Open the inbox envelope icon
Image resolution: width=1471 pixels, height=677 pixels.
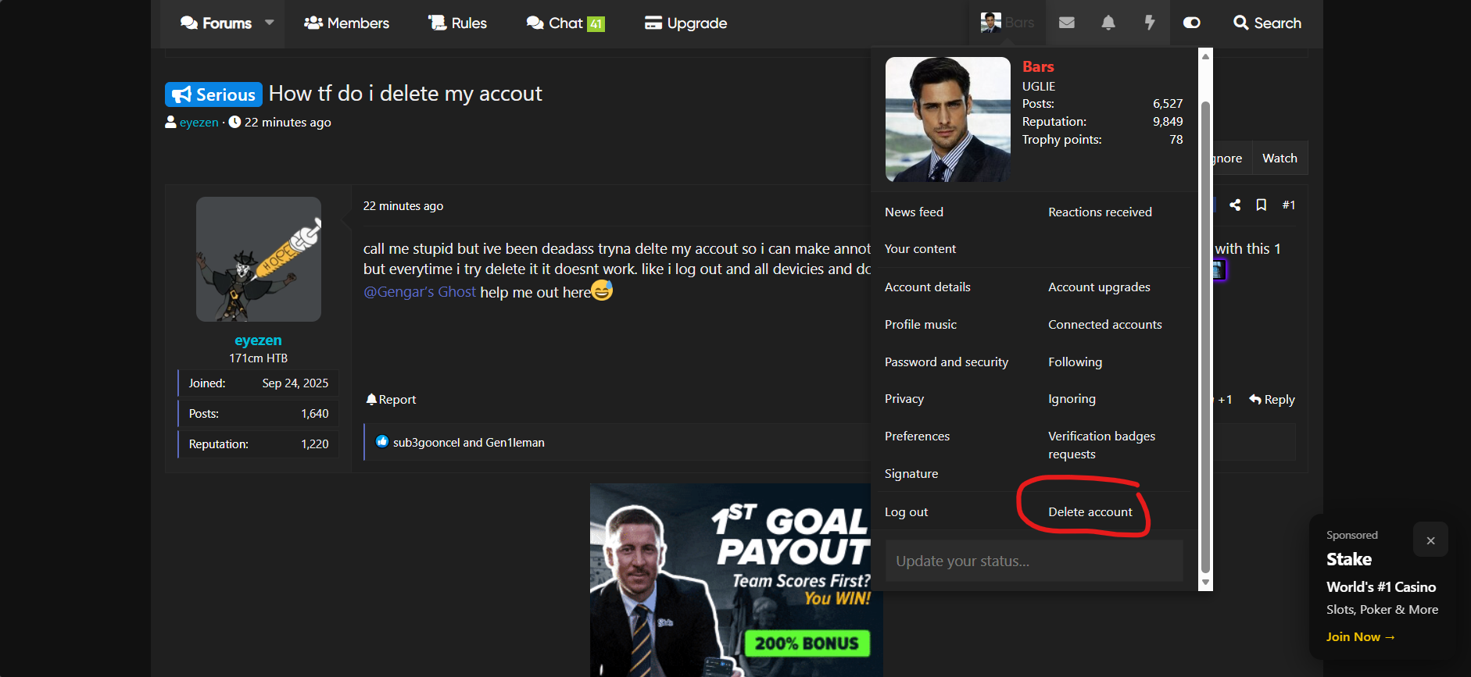(1066, 23)
